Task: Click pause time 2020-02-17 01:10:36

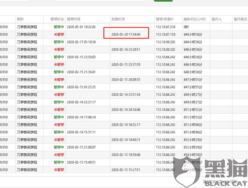Action: [81, 42]
